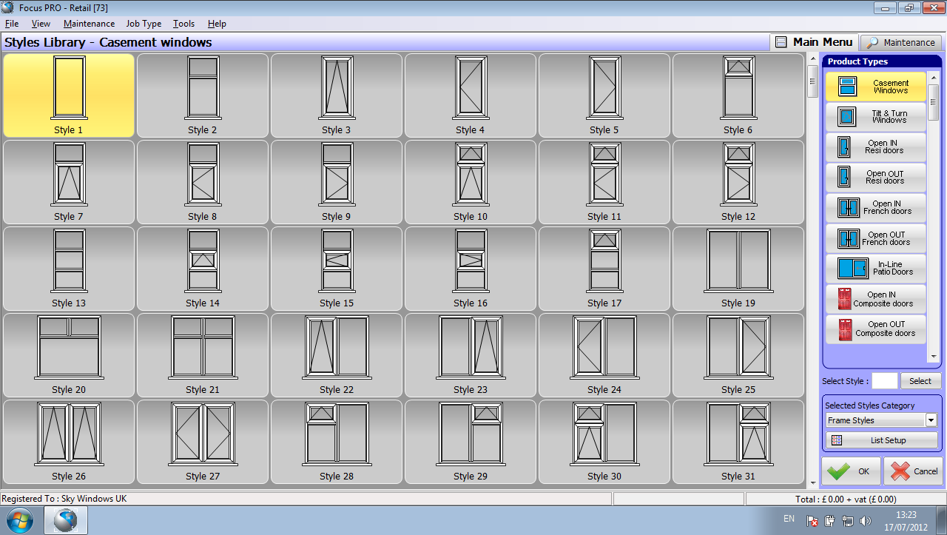Open the Frame Styles category dropdown
This screenshot has height=535, width=947.
tap(931, 420)
